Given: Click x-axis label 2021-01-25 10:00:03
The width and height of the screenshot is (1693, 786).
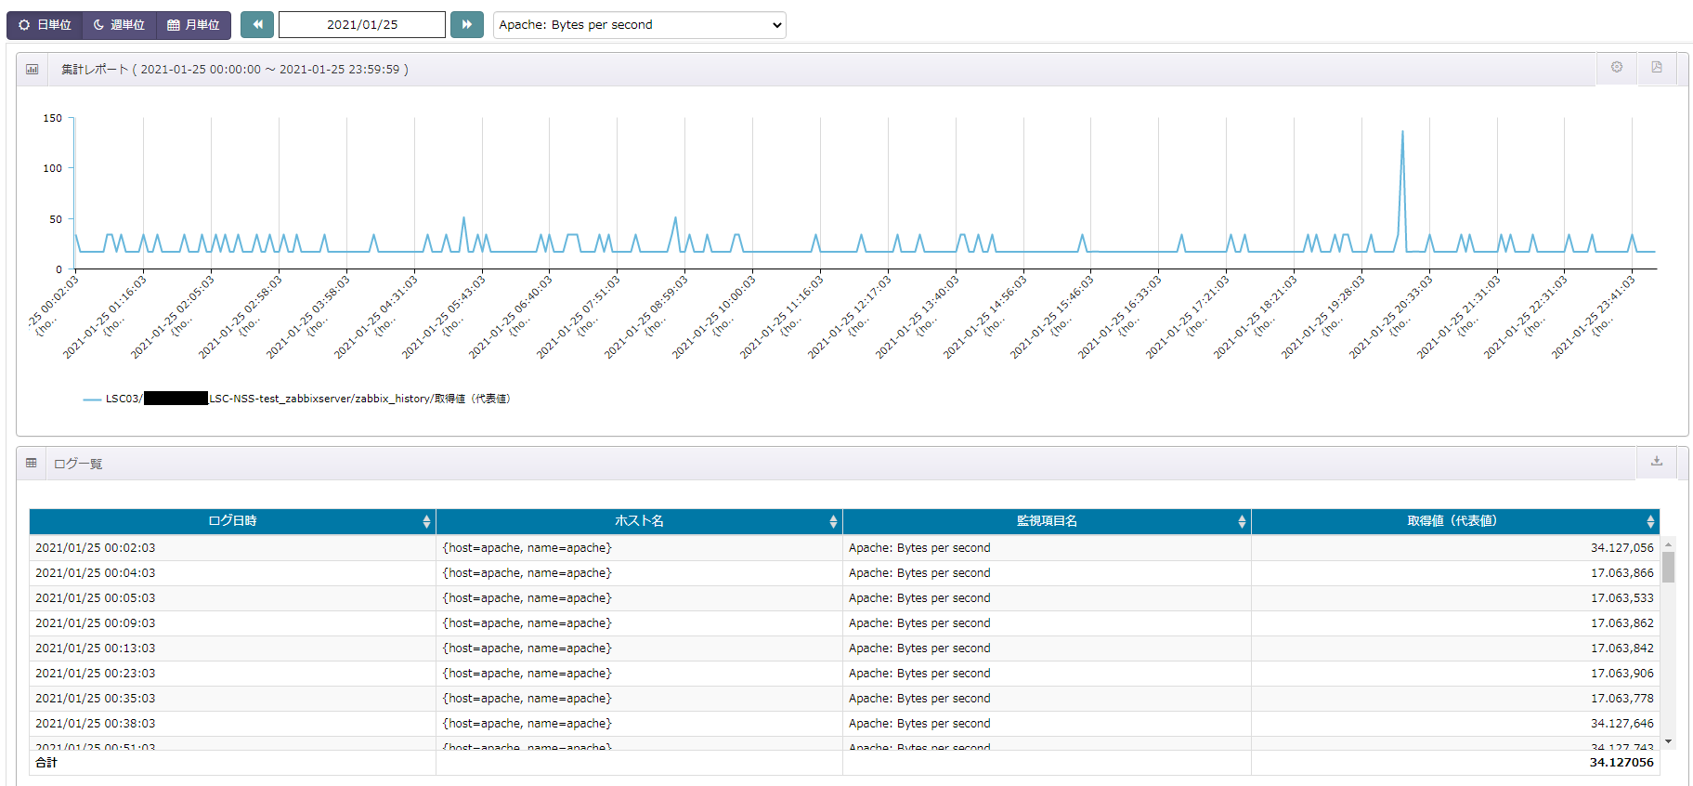Looking at the screenshot, I should (x=713, y=317).
